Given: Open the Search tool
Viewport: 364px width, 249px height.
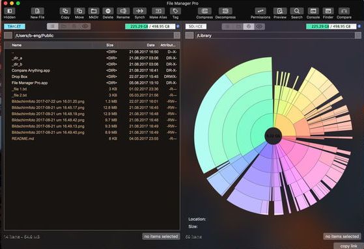Looking at the screenshot, I should [297, 11].
